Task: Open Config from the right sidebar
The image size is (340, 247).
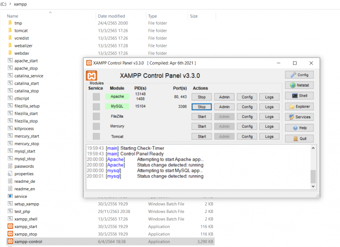Action: pyautogui.click(x=299, y=75)
